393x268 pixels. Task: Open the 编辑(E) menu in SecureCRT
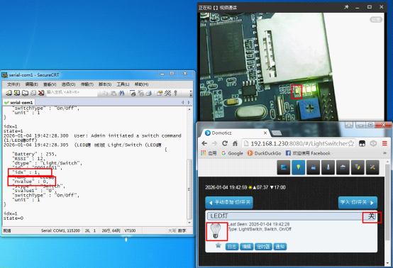(x=32, y=84)
